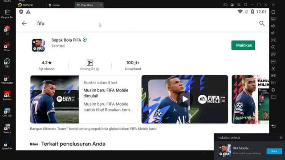Screen dimensions: 285x160
Task: Switch to the Home tab
Action: click(x=54, y=5)
